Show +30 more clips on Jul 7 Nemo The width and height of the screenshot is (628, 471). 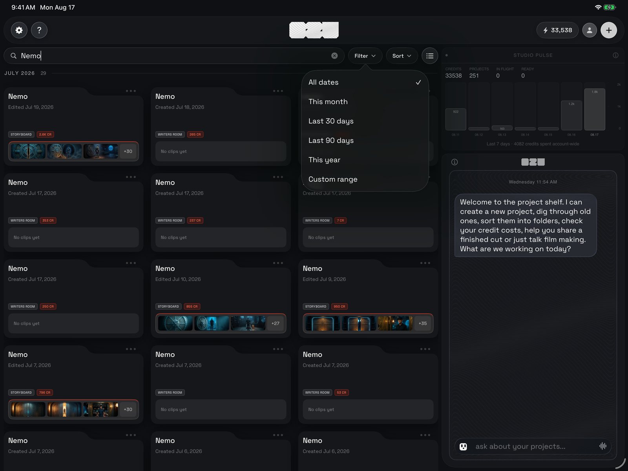(128, 409)
